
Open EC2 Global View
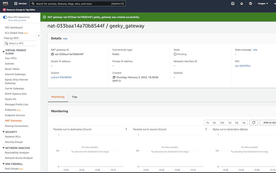coord(14,33)
